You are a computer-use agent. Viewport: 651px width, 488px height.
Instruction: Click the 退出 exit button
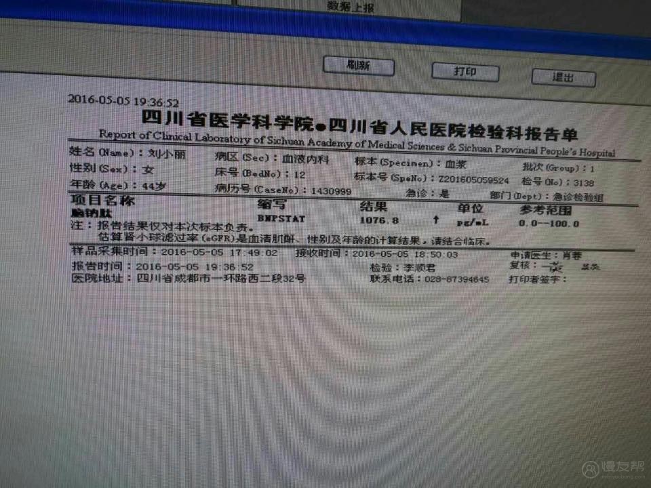pos(564,77)
